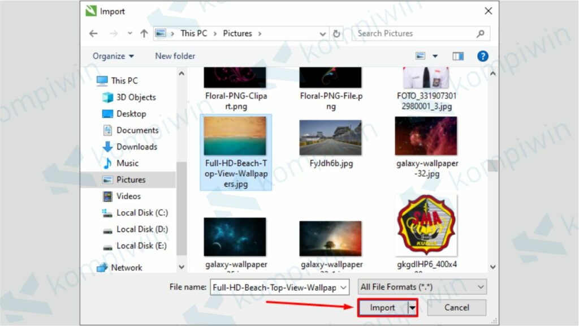
Task: Click the file list scroll up arrow
Action: (492, 74)
